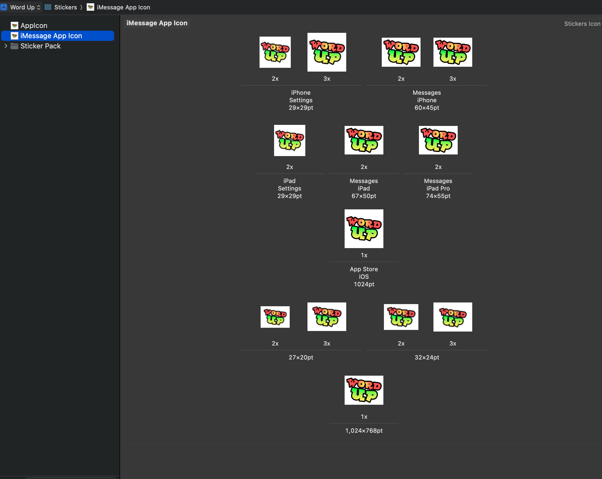Click the Word Up project icon in breadcrumb
602x479 pixels.
pyautogui.click(x=4, y=7)
